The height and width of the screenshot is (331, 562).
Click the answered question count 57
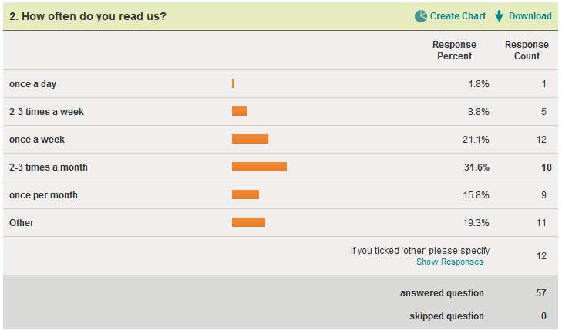click(x=540, y=293)
